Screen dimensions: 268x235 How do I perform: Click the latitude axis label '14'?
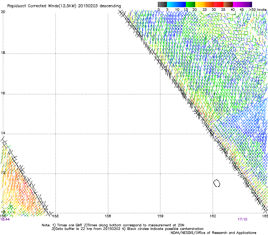[3, 133]
